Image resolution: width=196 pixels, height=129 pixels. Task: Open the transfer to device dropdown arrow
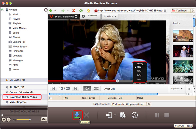(x=115, y=115)
